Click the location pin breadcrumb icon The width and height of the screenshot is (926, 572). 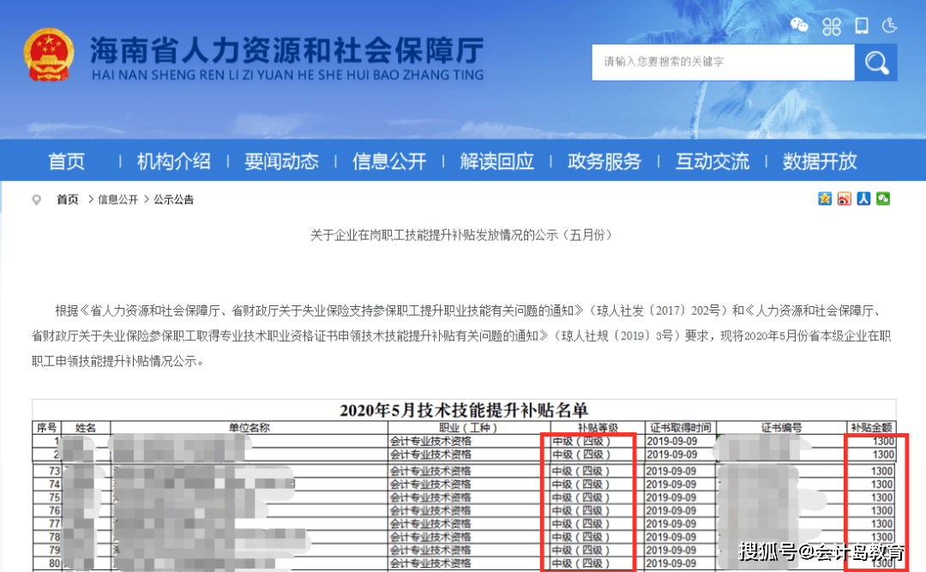tap(37, 201)
